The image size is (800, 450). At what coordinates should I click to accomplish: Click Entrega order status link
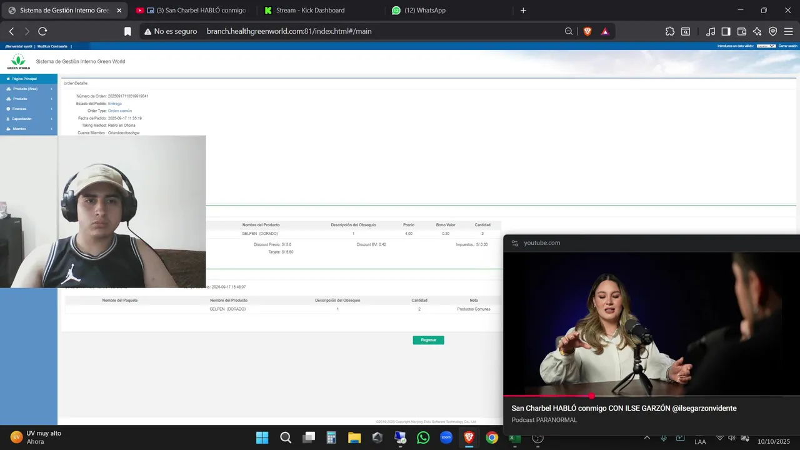pos(115,104)
